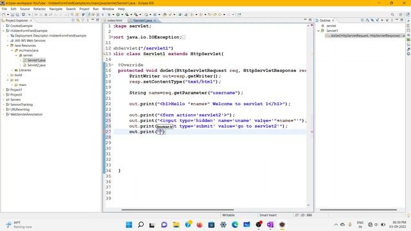Close the Servlet1.java editor tab
The image size is (411, 231).
(x=155, y=21)
